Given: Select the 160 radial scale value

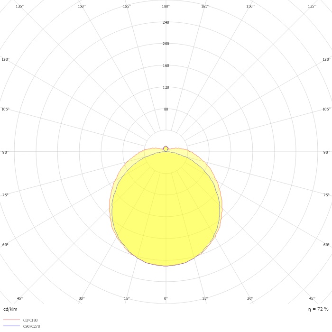Looking at the screenshot, I should tap(166, 65).
